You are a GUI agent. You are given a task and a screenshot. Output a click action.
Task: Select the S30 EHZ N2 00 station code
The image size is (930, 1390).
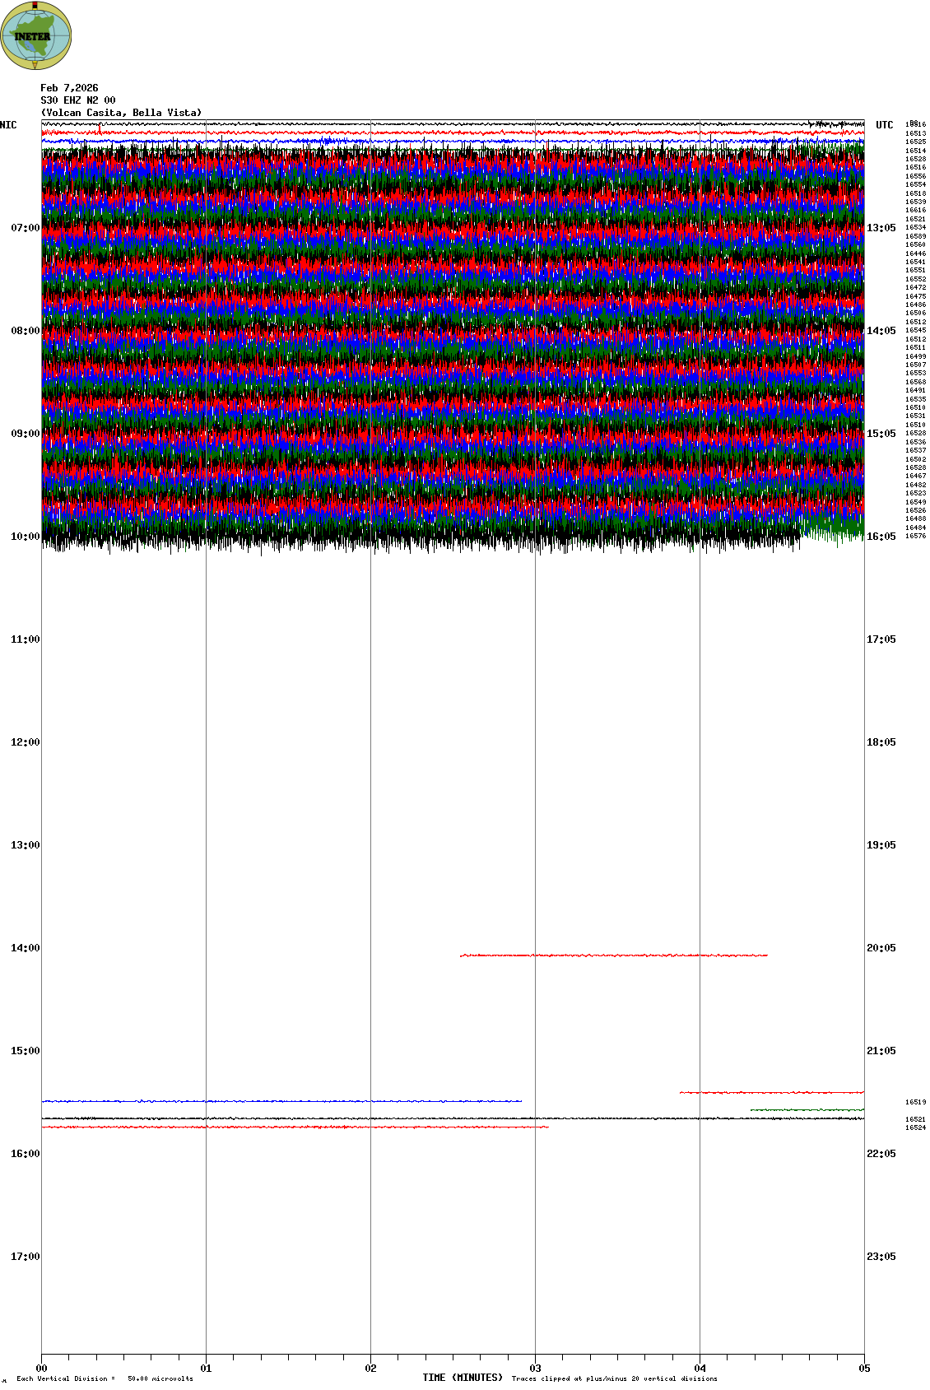point(78,100)
